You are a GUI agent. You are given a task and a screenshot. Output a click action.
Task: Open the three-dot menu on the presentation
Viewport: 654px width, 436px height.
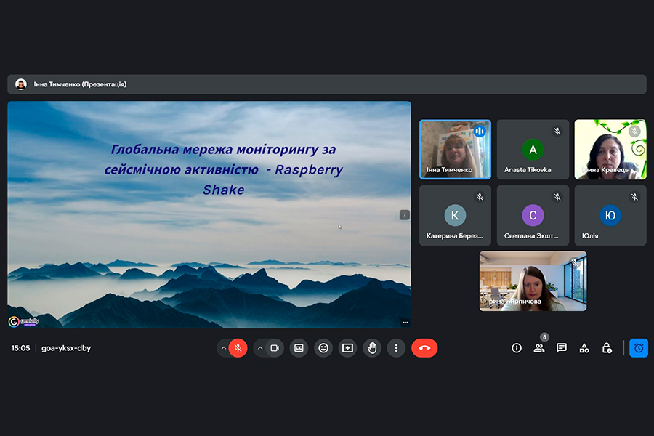tap(405, 323)
